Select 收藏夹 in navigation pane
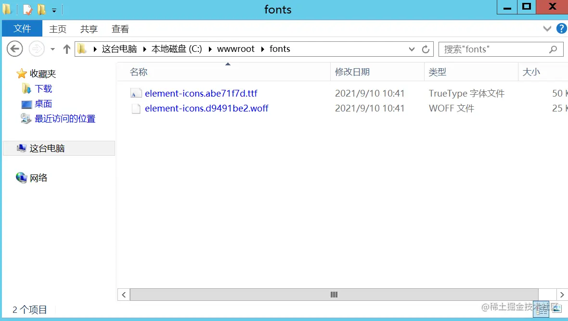Image resolution: width=568 pixels, height=321 pixels. [43, 74]
